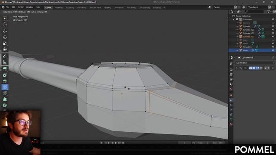The image size is (276, 155).
Task: Click the pin icon in Properties header
Action: point(273,57)
